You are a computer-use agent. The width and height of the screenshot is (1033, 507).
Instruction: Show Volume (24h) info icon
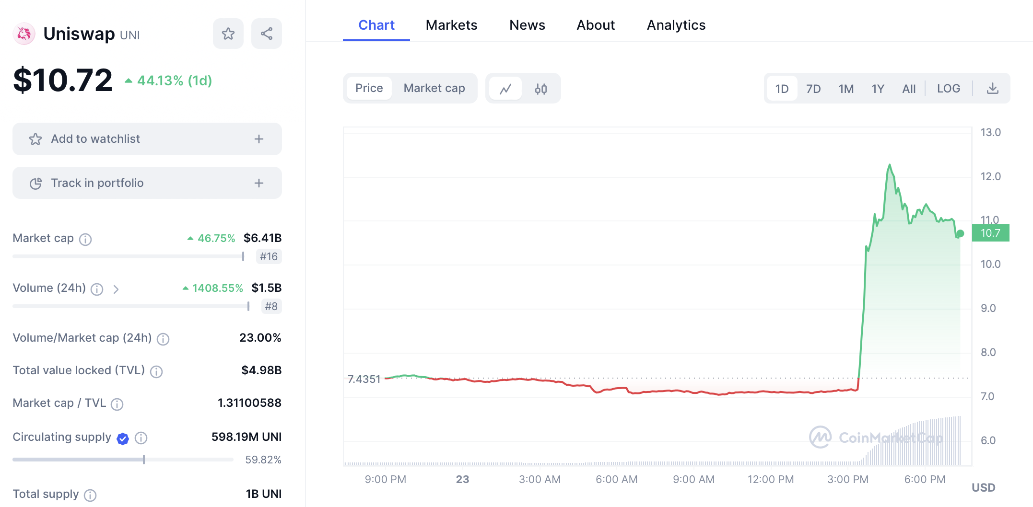pyautogui.click(x=97, y=289)
